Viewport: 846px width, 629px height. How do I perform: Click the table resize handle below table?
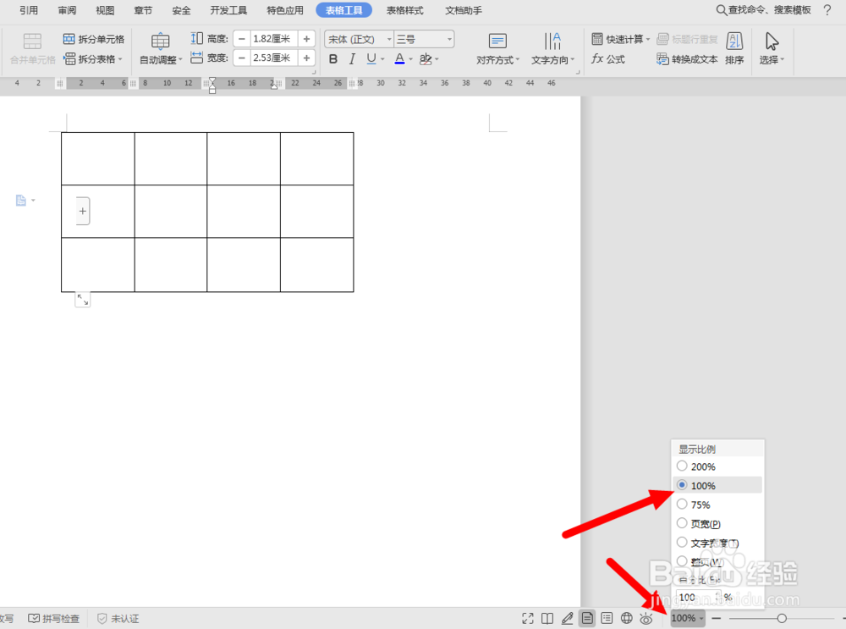pos(83,300)
